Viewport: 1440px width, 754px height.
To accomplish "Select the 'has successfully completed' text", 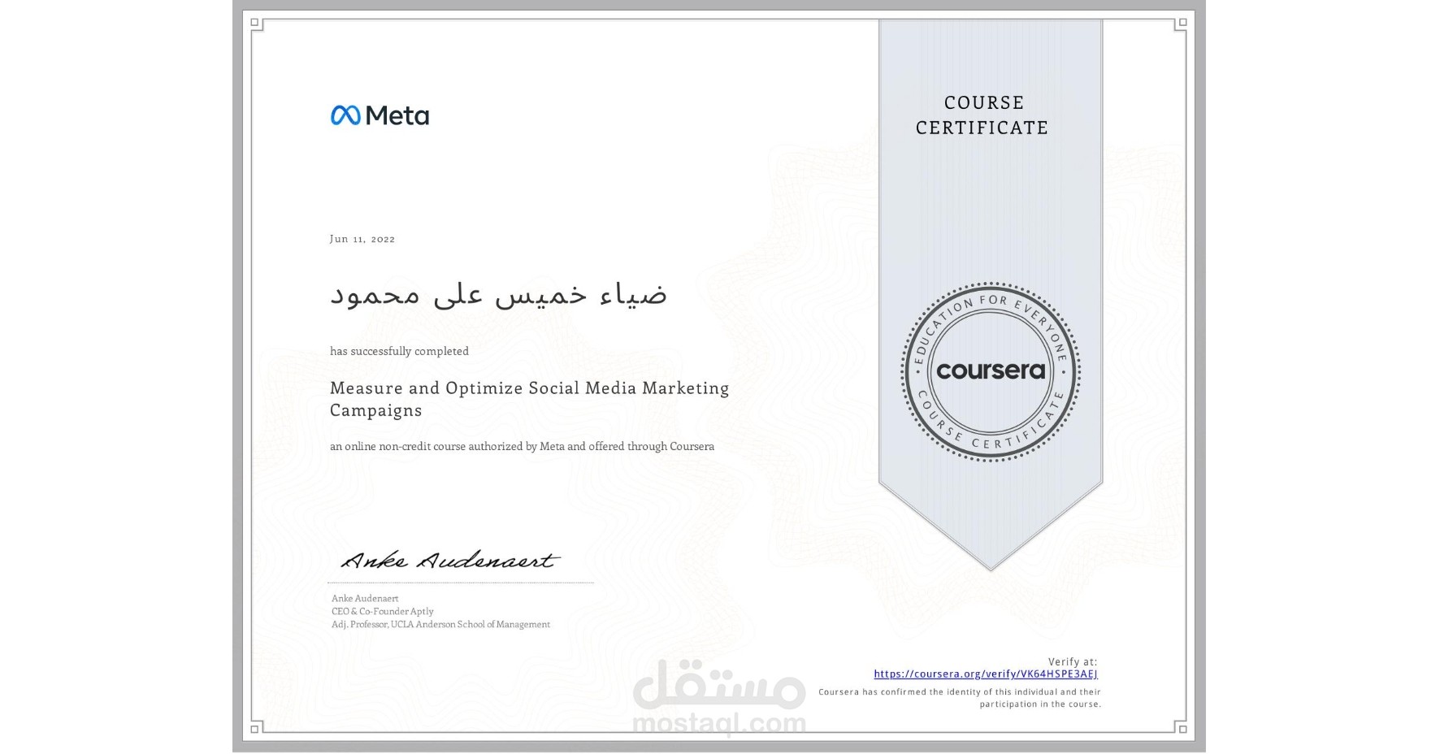I will point(399,351).
